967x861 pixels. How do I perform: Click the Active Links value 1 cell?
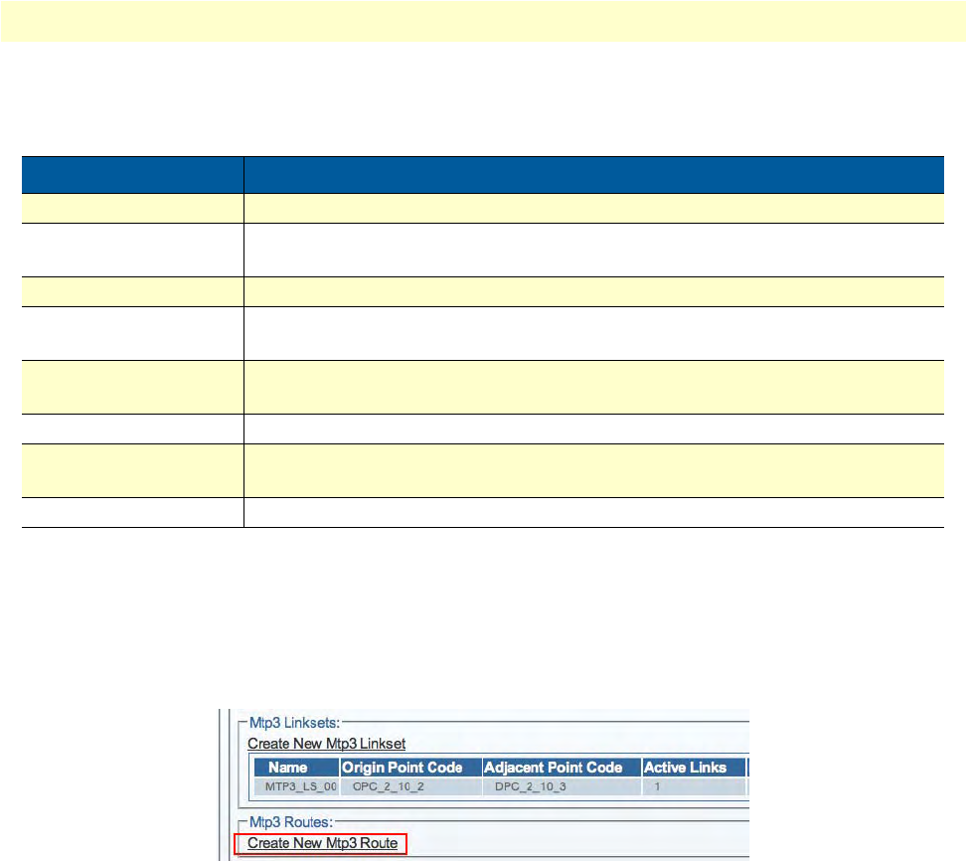coord(694,786)
